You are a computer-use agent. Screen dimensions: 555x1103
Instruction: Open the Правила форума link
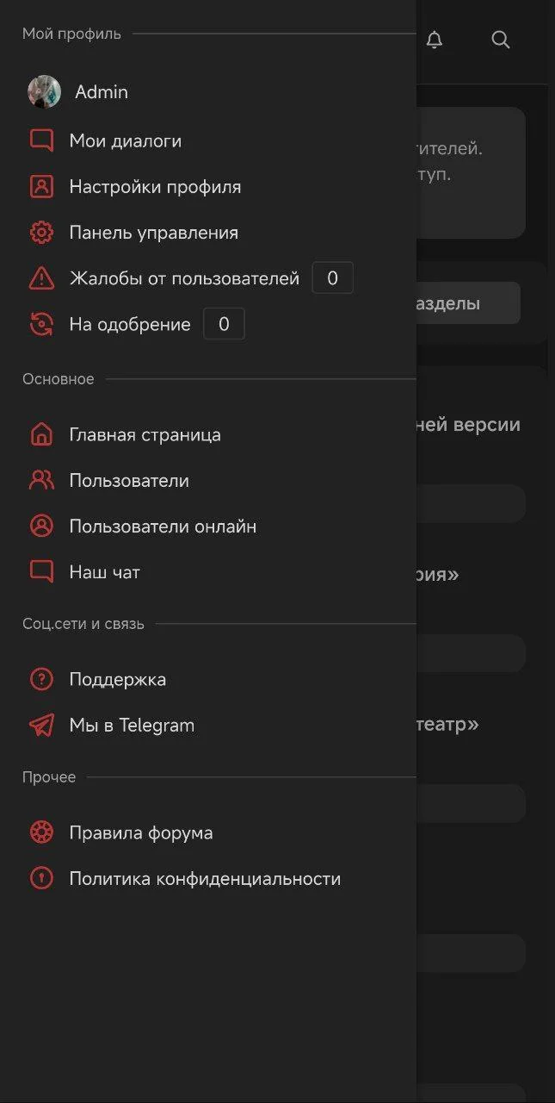click(x=141, y=833)
